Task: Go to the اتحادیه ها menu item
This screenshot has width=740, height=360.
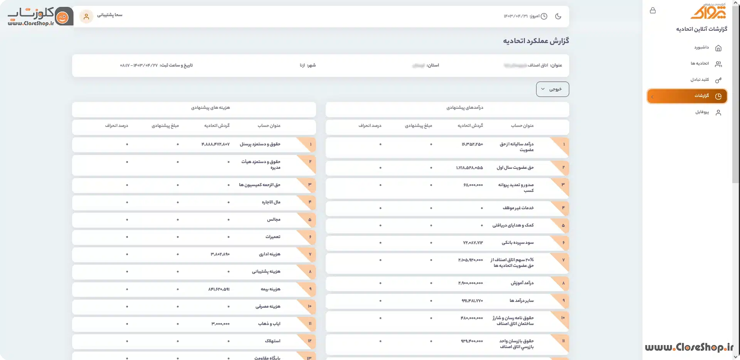Action: pyautogui.click(x=700, y=63)
